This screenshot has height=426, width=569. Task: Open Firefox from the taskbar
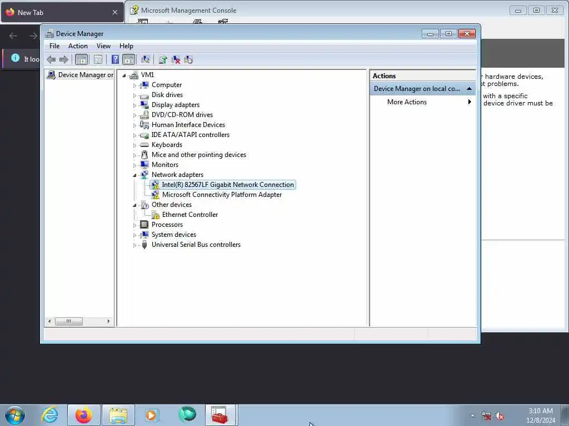(x=83, y=415)
